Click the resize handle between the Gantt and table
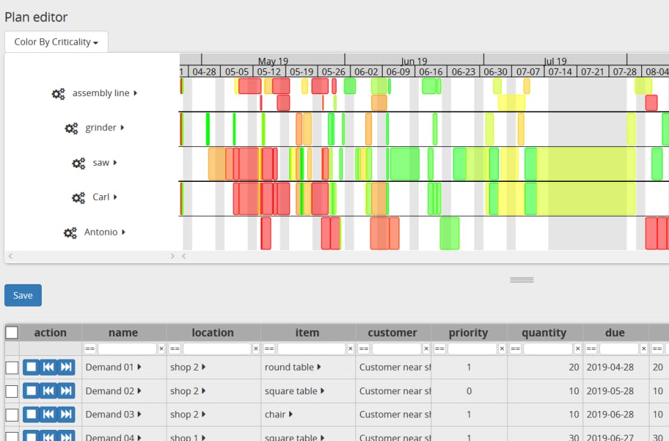Screen dimensions: 669x441 (522, 280)
